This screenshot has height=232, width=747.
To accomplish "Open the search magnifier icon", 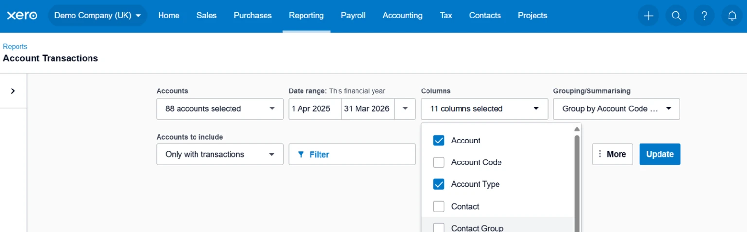I will (x=676, y=16).
